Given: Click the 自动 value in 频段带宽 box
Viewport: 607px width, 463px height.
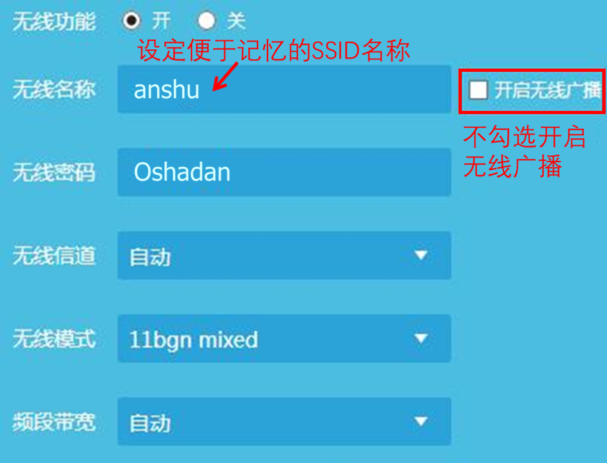Looking at the screenshot, I should [150, 423].
